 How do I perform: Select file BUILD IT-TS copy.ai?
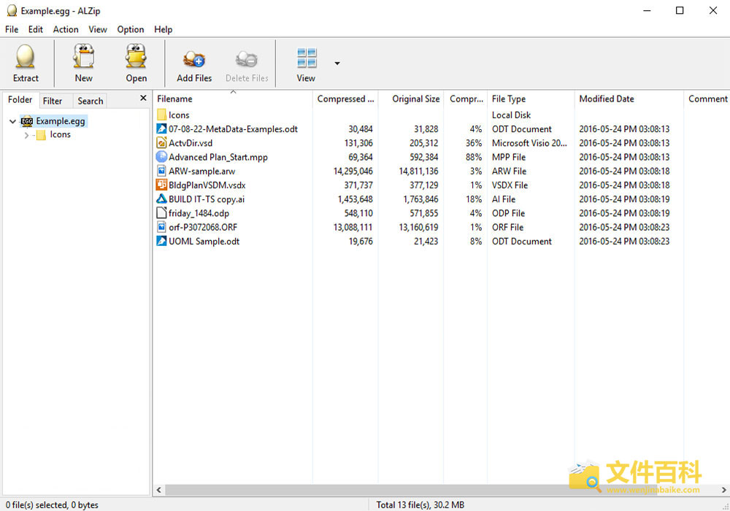pyautogui.click(x=207, y=199)
